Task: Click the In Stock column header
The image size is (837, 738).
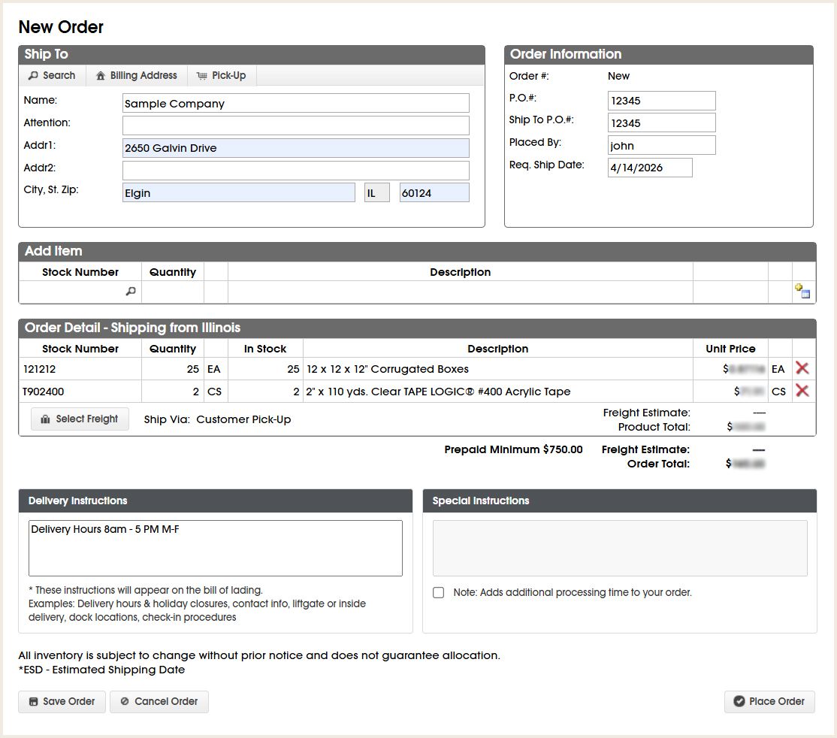Action: [265, 349]
